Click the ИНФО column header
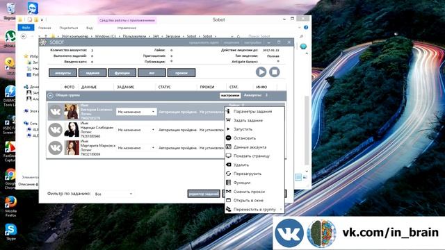 point(261,87)
